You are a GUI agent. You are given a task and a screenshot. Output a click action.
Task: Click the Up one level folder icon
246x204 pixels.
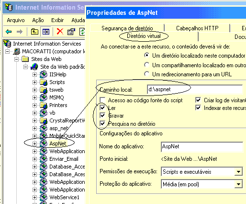[x=34, y=32]
